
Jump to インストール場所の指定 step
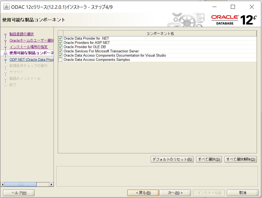(28, 47)
